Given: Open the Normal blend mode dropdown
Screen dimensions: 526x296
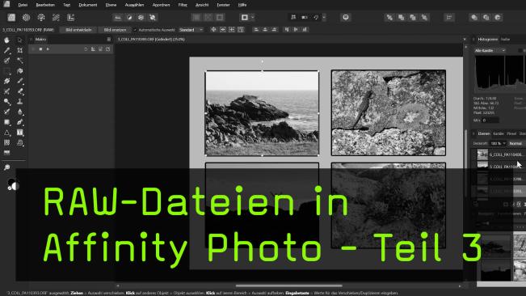Looking at the screenshot, I should click(517, 143).
